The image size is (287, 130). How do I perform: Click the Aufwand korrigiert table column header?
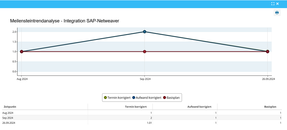tap(199, 107)
